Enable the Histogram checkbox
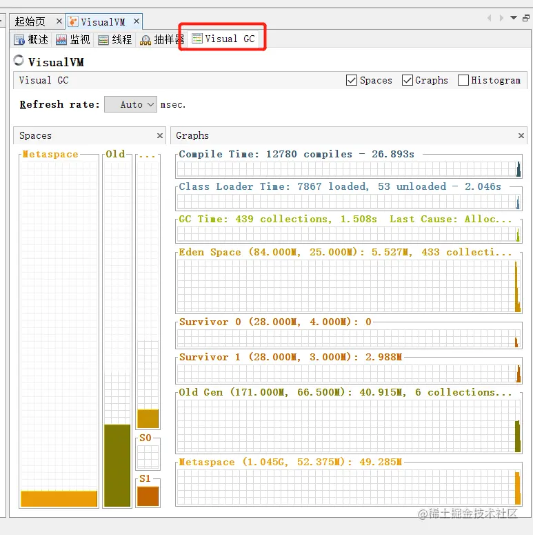Image resolution: width=533 pixels, height=535 pixels. point(463,80)
